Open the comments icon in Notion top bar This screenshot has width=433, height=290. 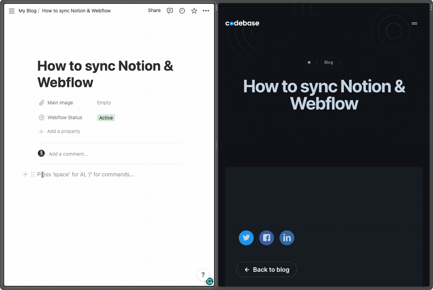(x=170, y=11)
